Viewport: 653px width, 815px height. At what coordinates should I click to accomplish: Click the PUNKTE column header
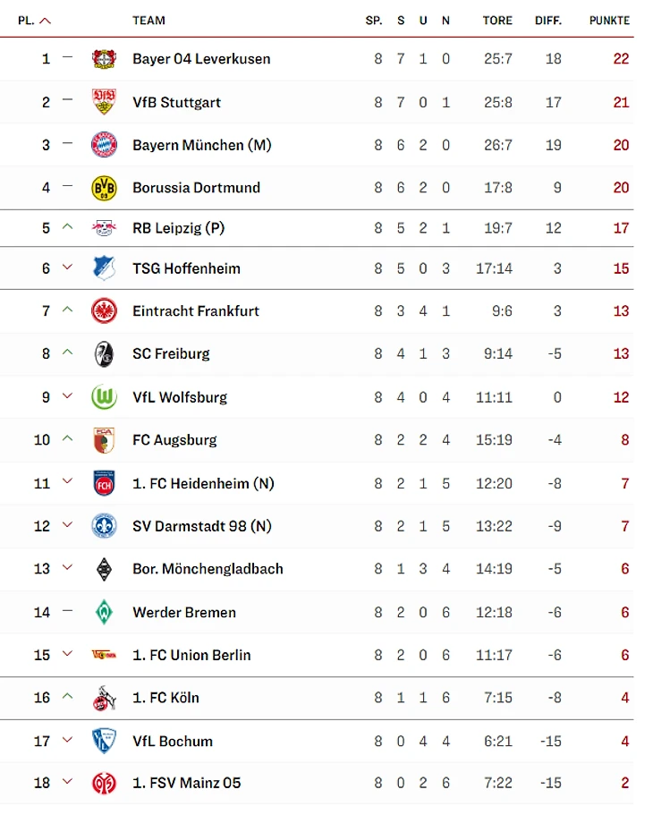click(609, 21)
